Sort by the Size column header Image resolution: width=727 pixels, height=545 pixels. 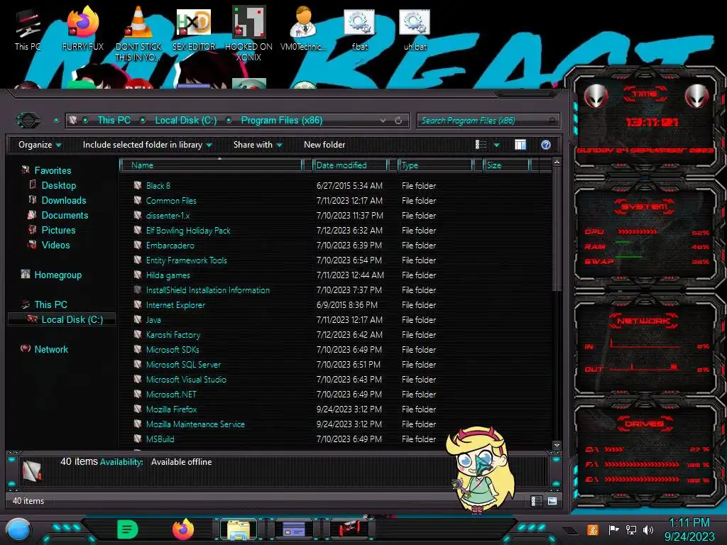click(505, 165)
